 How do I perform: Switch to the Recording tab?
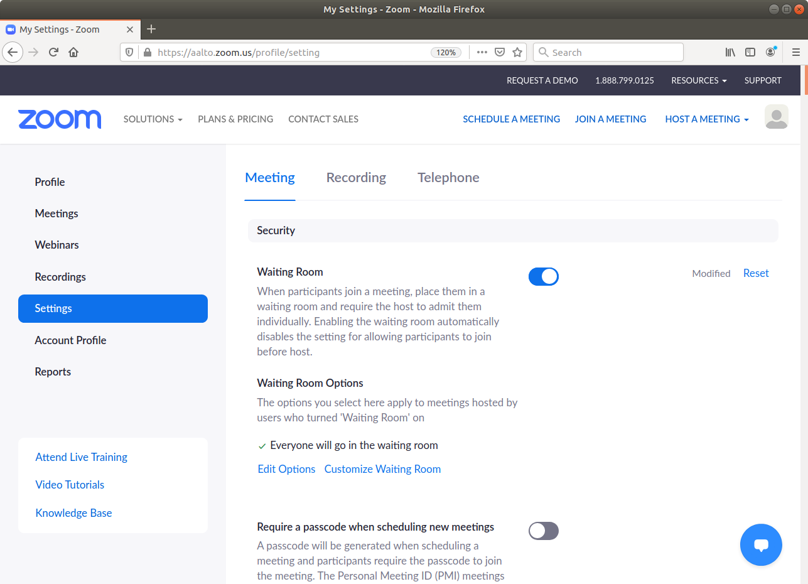tap(356, 178)
